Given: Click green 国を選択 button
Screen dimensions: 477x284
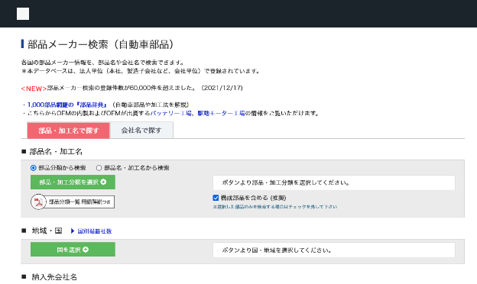Looking at the screenshot, I should click(73, 250).
